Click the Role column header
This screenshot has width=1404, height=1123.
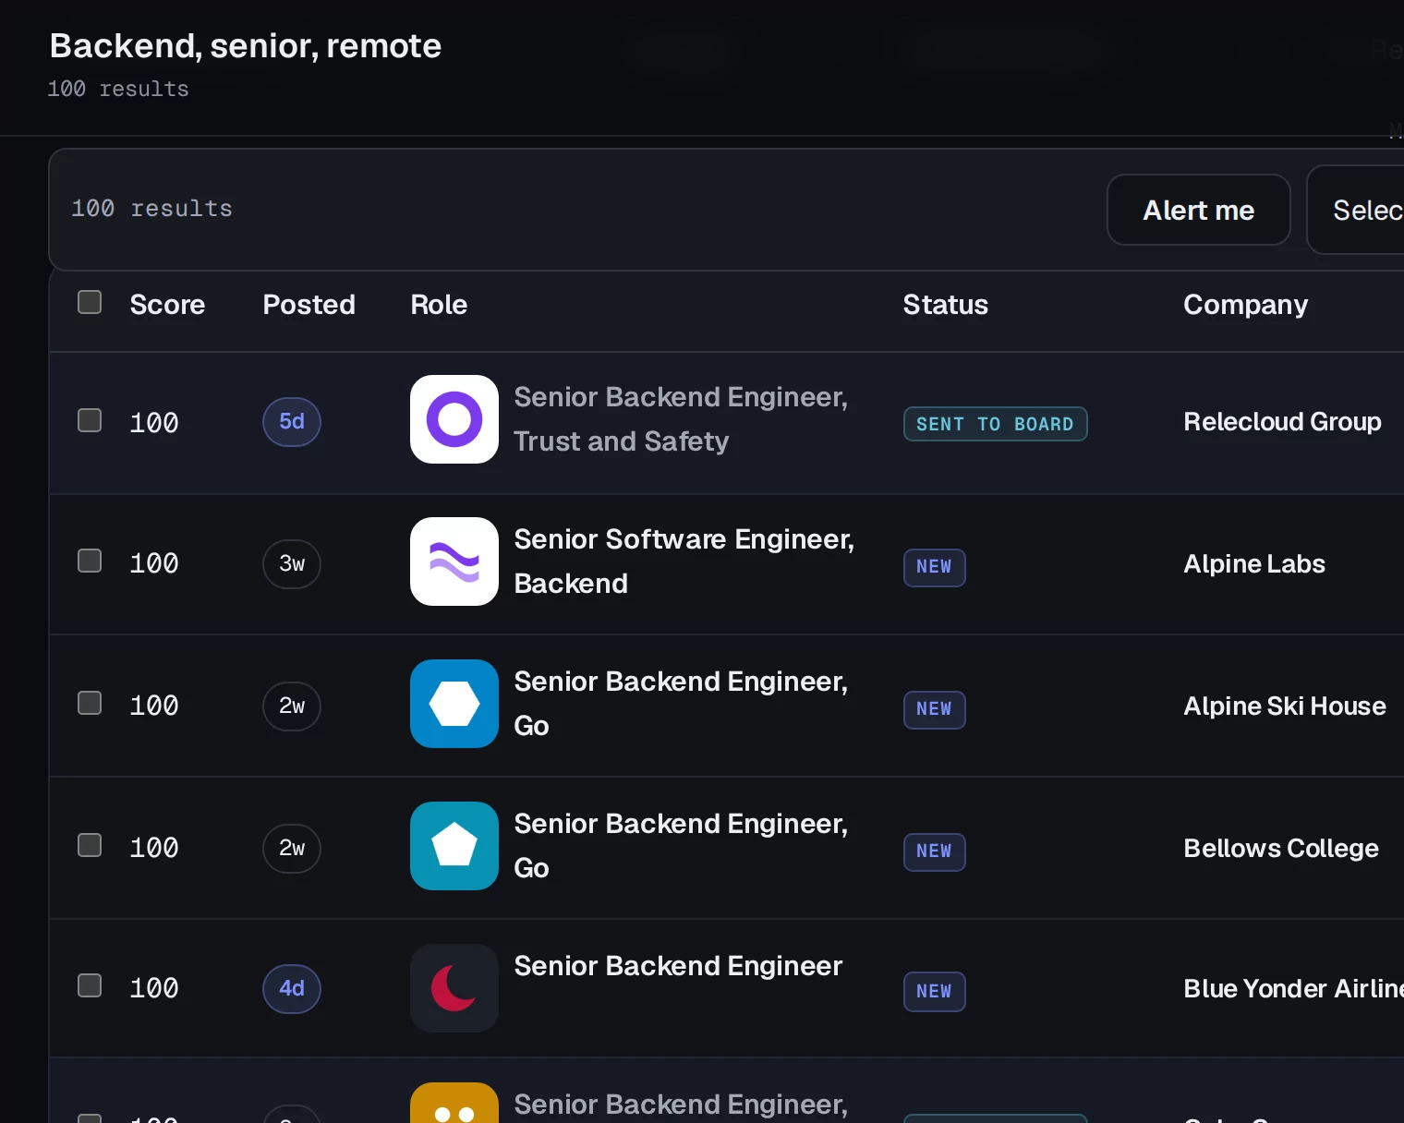point(439,305)
